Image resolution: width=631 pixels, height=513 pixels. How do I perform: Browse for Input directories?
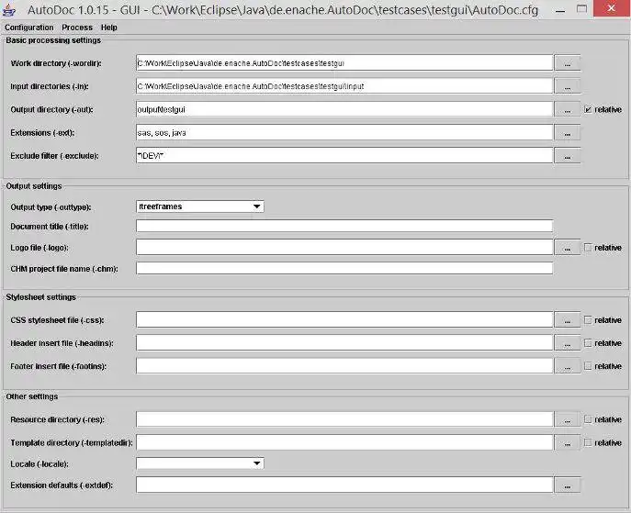(567, 86)
